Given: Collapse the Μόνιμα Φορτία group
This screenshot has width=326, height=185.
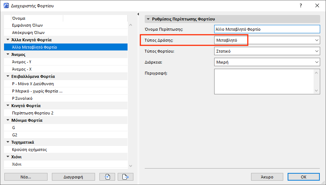Looking at the screenshot, I should pyautogui.click(x=8, y=120).
